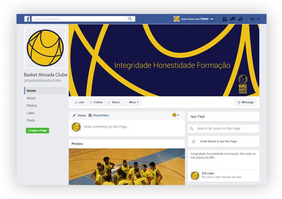Open the notifications globe icon
This screenshot has width=282, height=199.
[240, 19]
